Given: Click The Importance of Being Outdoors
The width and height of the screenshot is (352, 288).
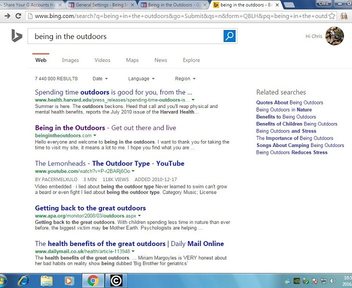Looking at the screenshot, I should pyautogui.click(x=295, y=138).
